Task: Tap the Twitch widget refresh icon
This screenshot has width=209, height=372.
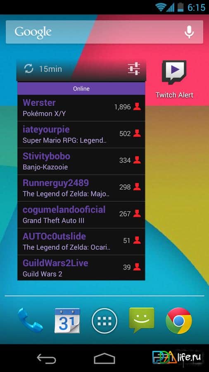Action: pos(28,69)
